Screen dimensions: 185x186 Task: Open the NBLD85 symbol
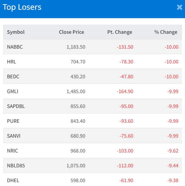click(x=16, y=166)
